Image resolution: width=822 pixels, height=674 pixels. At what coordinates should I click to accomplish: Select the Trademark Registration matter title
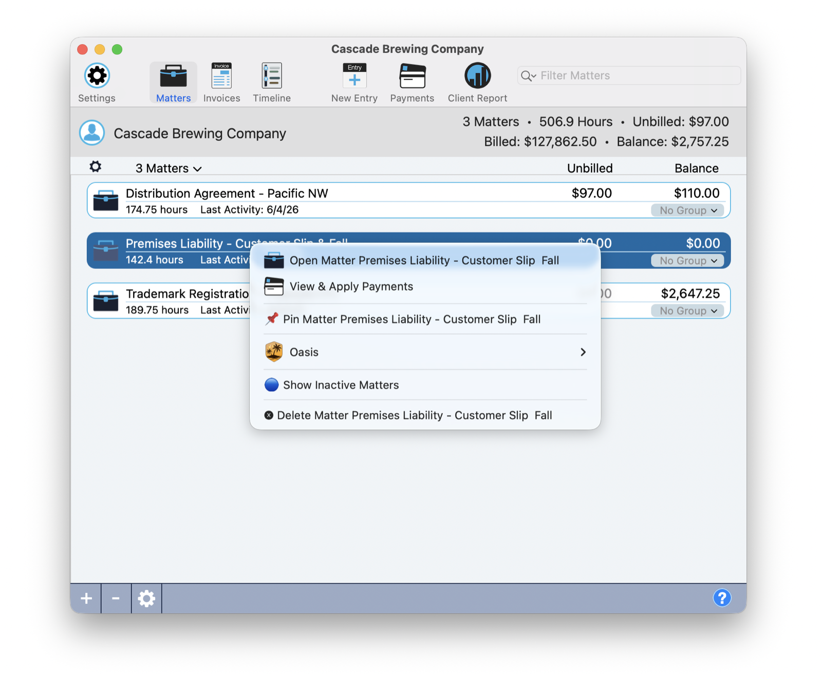[x=188, y=294]
